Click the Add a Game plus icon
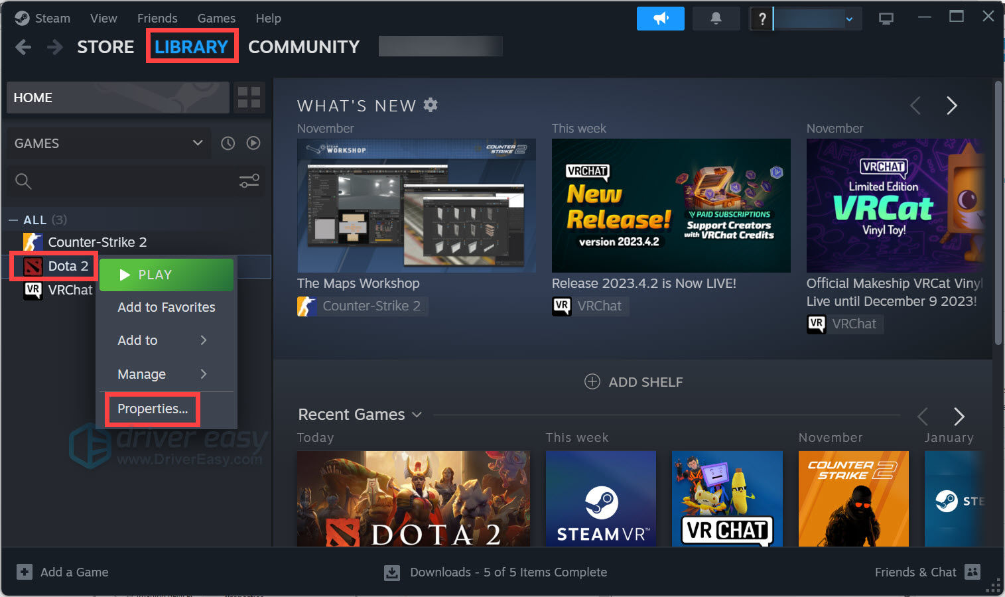Image resolution: width=1005 pixels, height=597 pixels. coord(24,572)
